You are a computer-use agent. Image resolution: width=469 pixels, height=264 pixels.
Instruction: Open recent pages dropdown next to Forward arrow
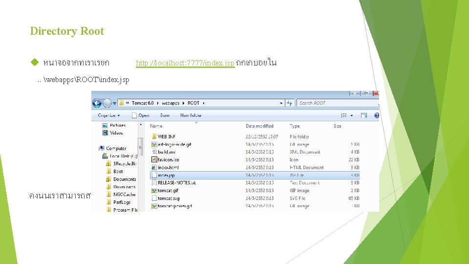tap(114, 103)
